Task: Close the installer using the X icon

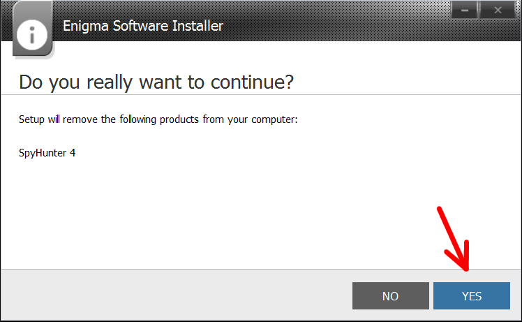Action: click(498, 10)
